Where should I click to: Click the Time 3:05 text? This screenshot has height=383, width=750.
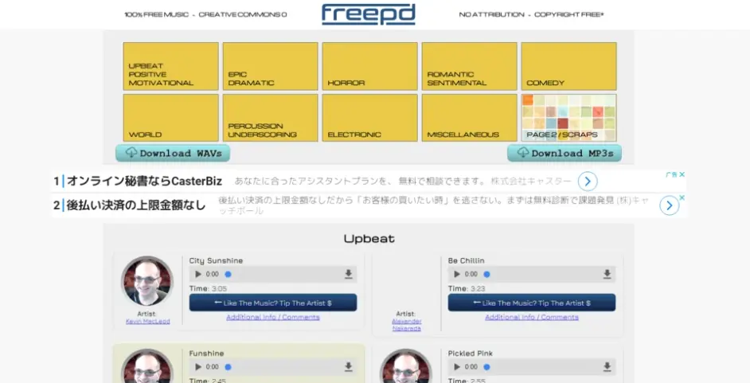tap(208, 288)
